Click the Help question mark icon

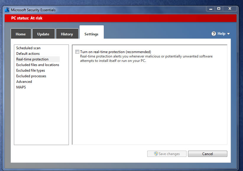click(213, 34)
